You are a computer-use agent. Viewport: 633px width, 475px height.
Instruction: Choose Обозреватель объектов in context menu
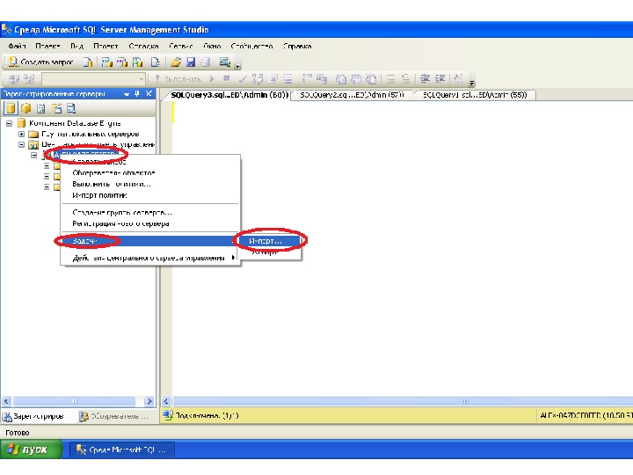click(113, 173)
